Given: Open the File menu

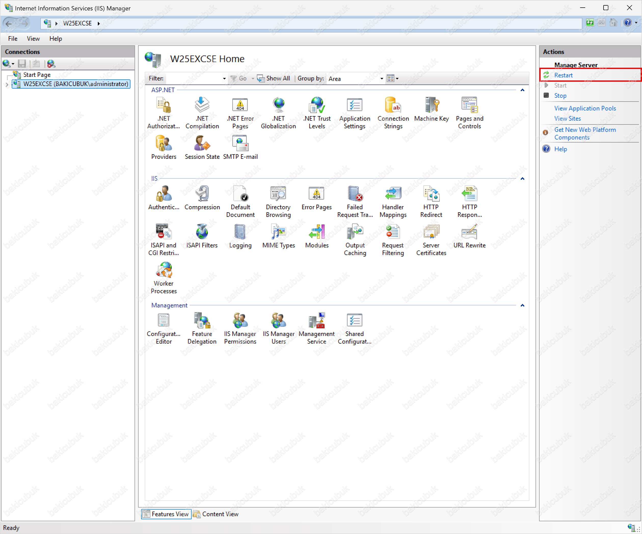Looking at the screenshot, I should [12, 39].
